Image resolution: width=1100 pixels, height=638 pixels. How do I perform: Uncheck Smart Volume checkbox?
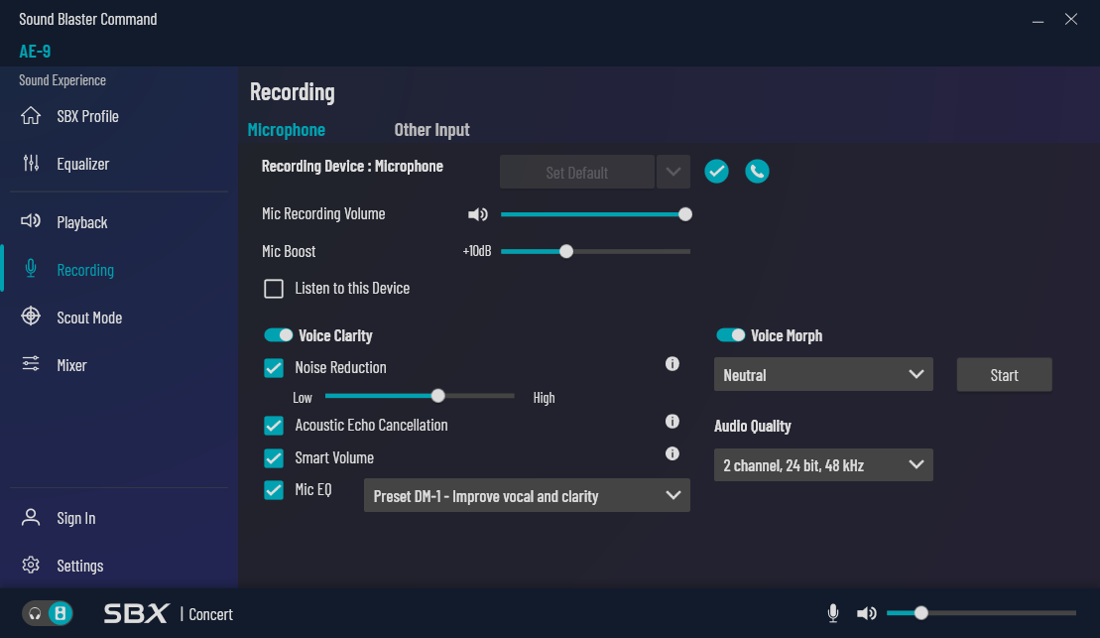tap(274, 457)
